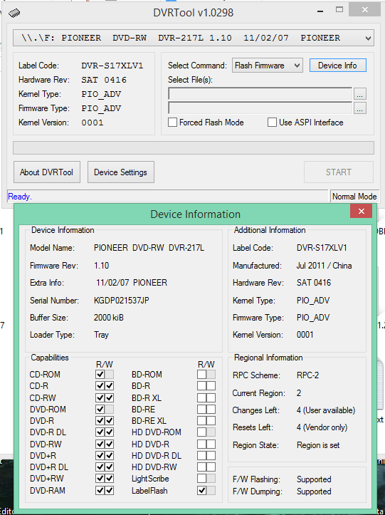Image resolution: width=385 pixels, height=515 pixels.
Task: Open Device Settings
Action: point(120,172)
